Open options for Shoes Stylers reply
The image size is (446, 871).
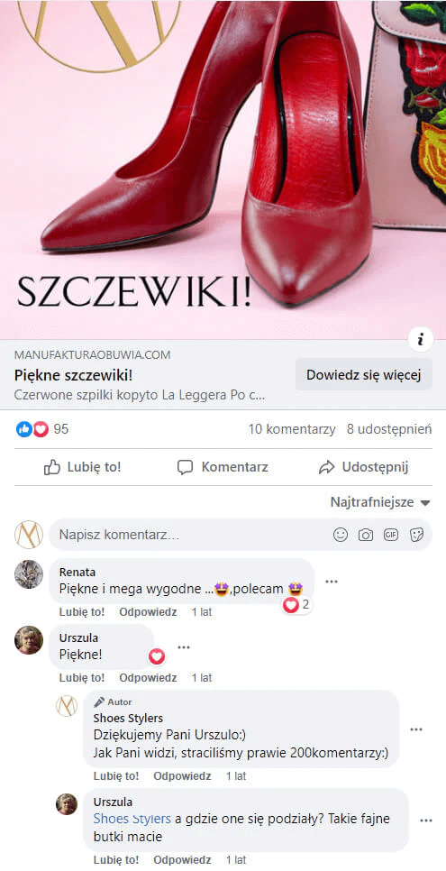point(416,729)
